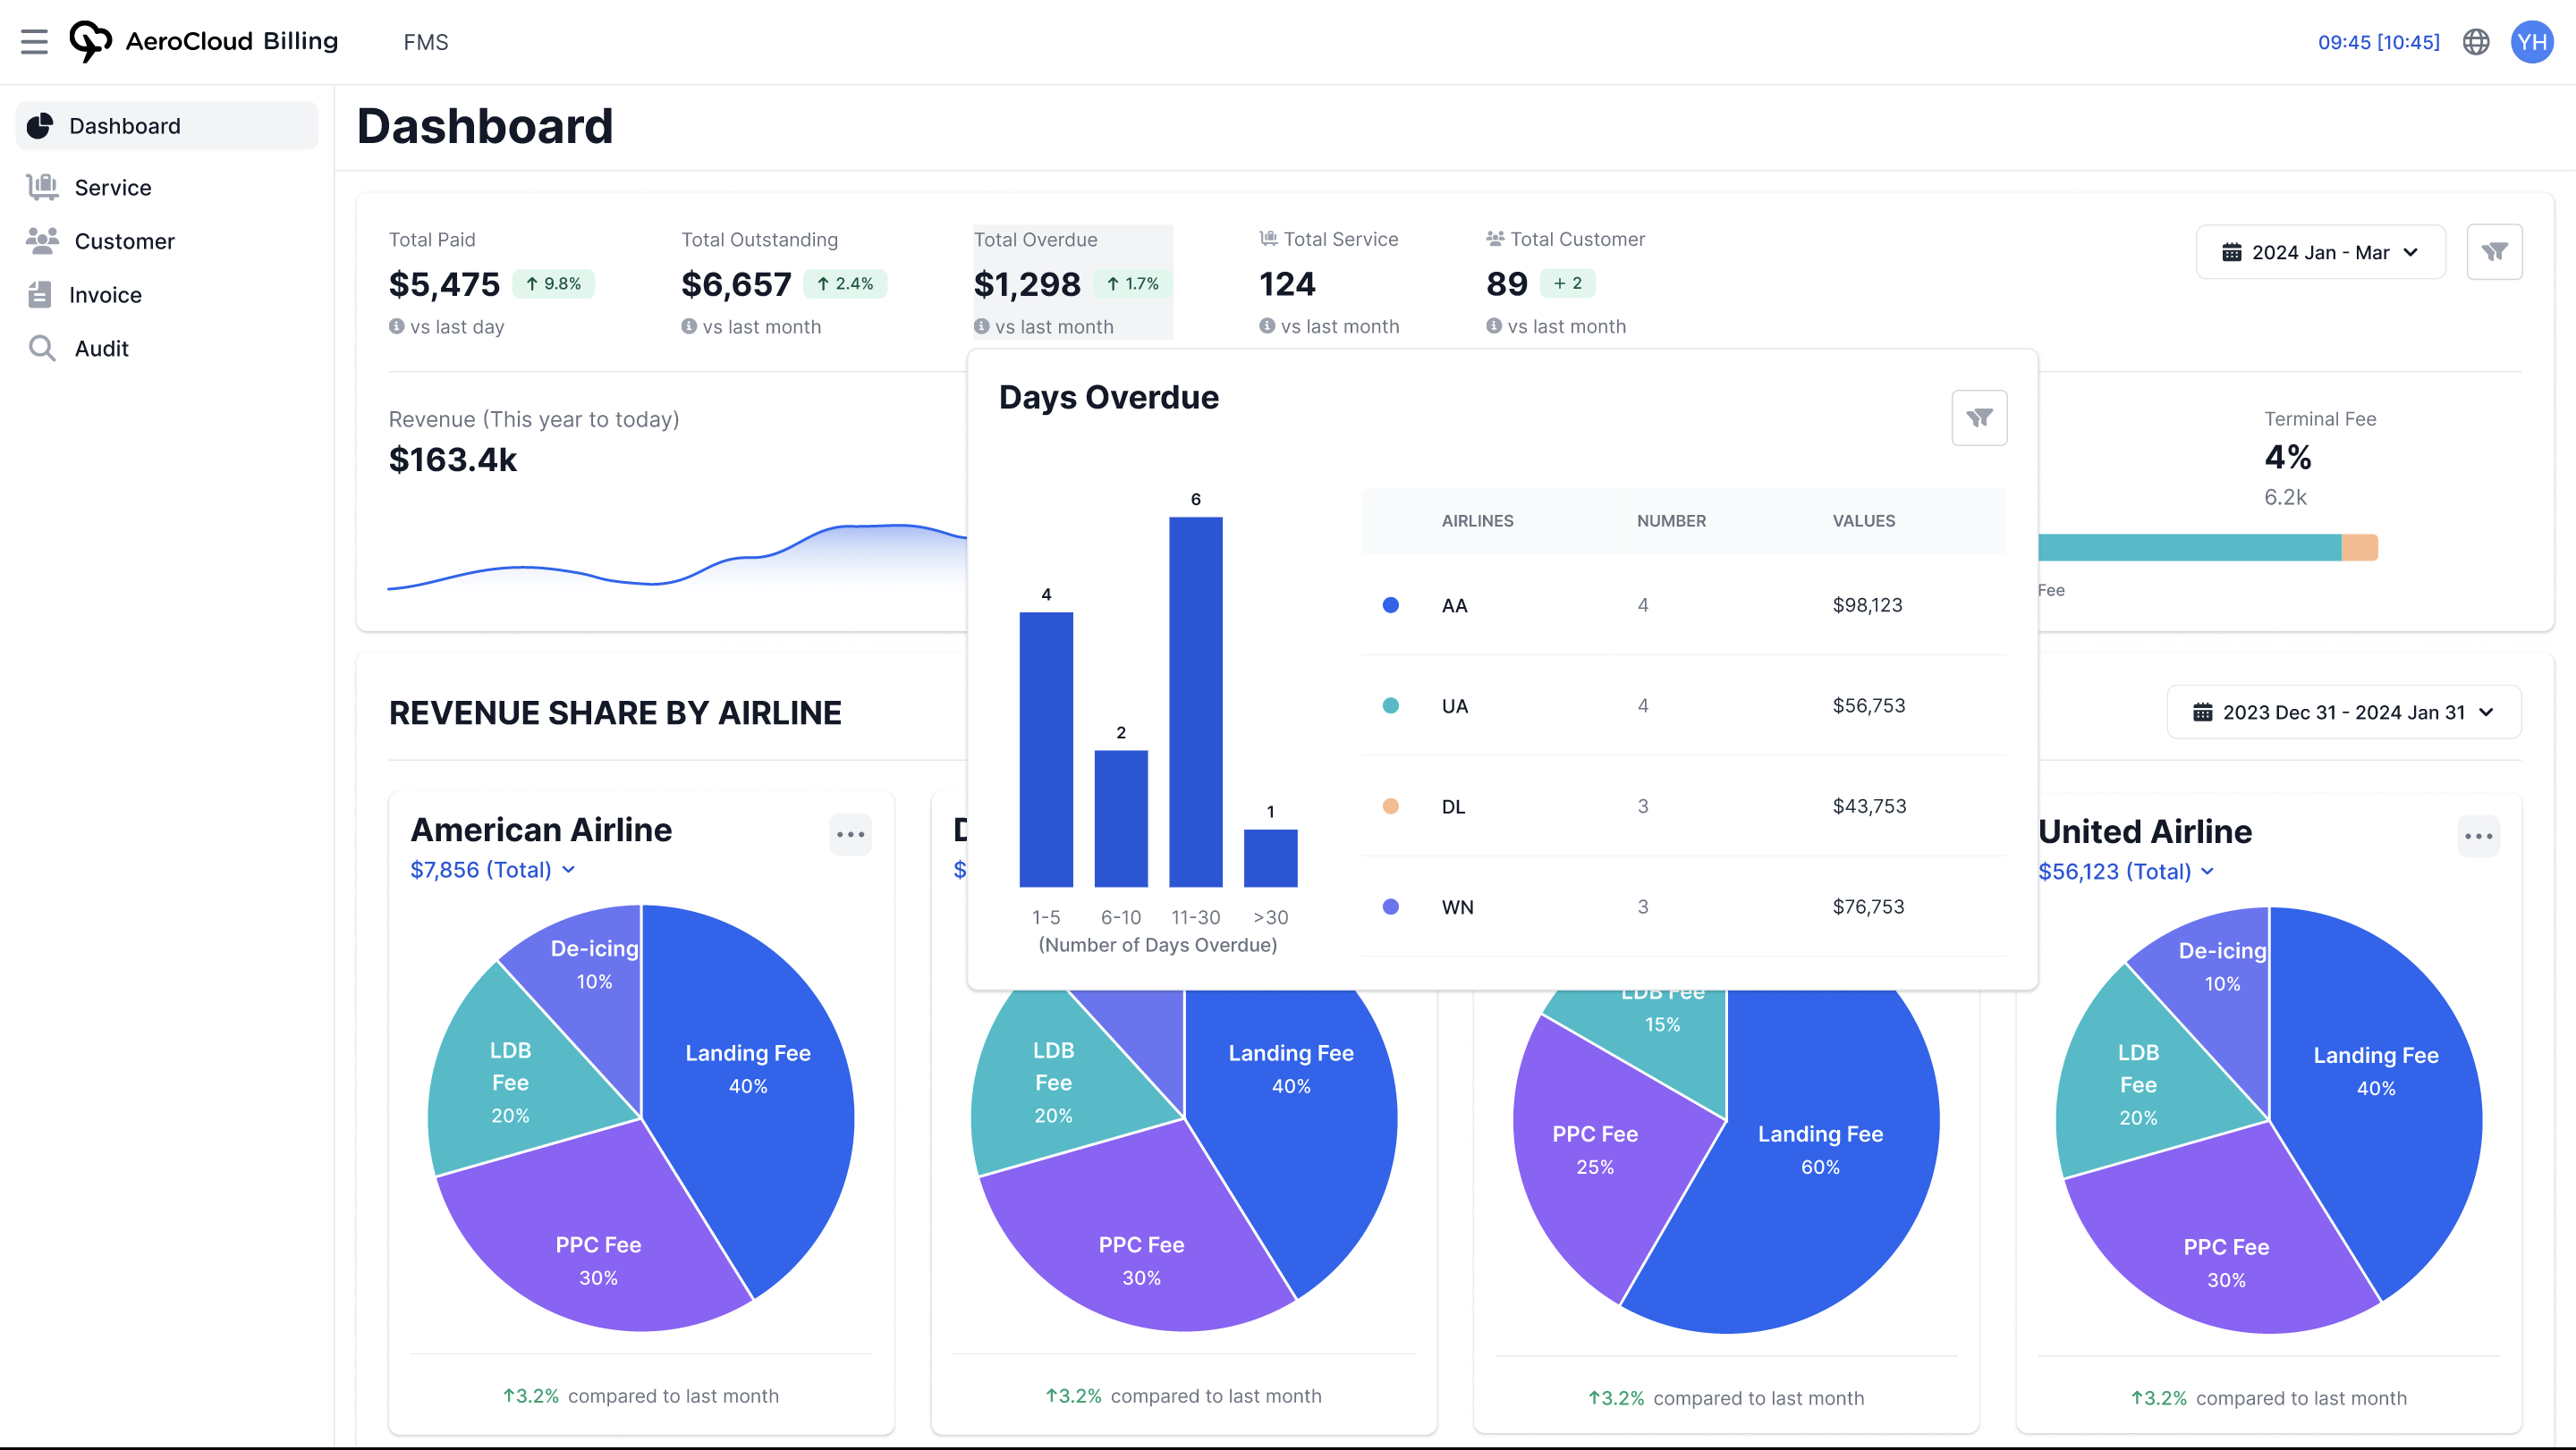
Task: Expand the 2024 Jan - Mar date dropdown
Action: point(2320,252)
